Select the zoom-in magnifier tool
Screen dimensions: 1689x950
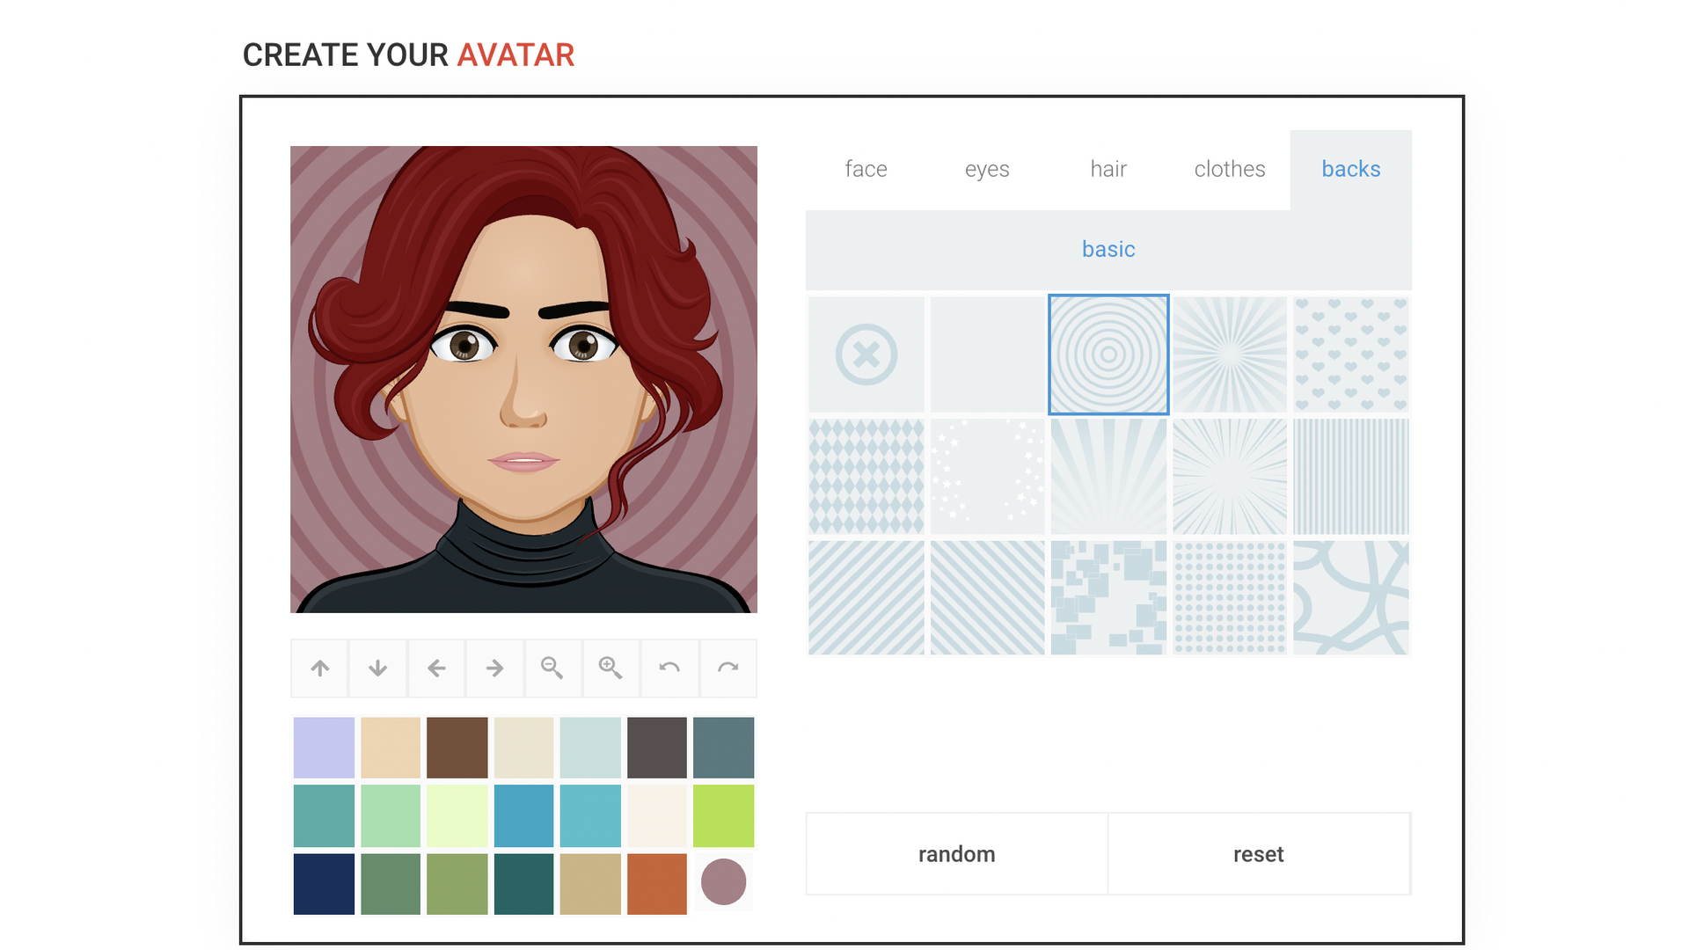coord(608,667)
